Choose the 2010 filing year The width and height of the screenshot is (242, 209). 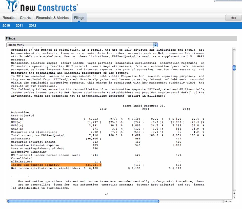[x=6, y=26]
